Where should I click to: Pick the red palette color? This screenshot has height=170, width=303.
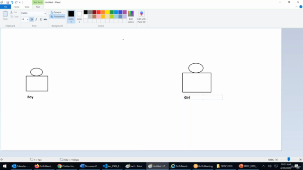98,12
